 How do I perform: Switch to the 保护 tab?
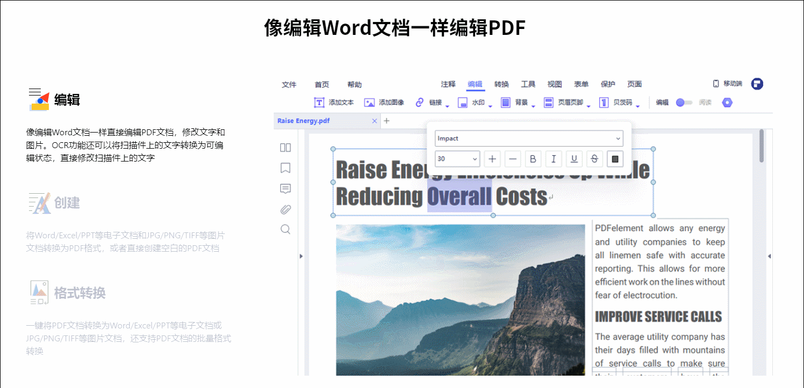click(608, 84)
